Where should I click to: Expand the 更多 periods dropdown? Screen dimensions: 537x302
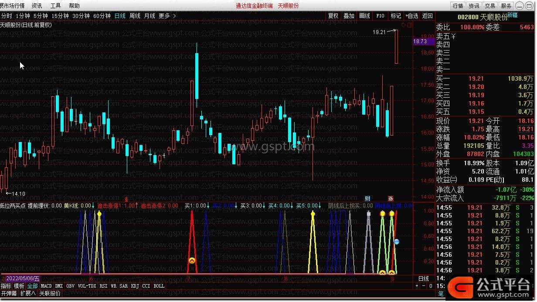click(x=167, y=16)
